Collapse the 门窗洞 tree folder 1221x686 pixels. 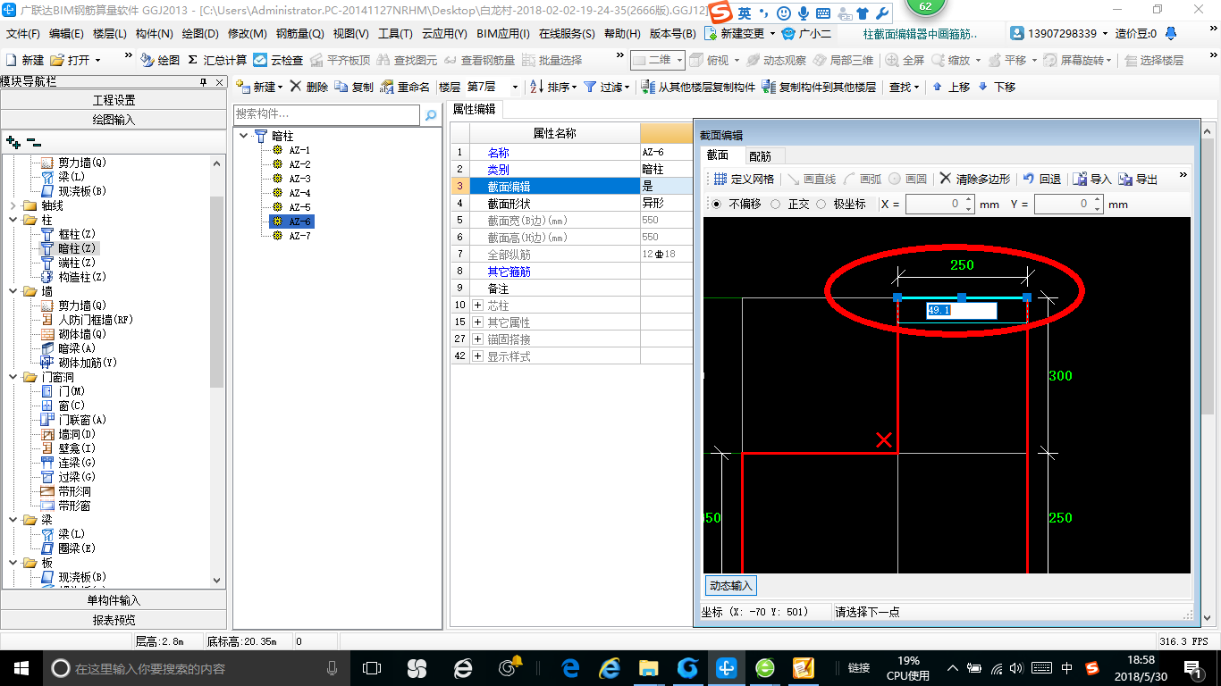tap(13, 377)
